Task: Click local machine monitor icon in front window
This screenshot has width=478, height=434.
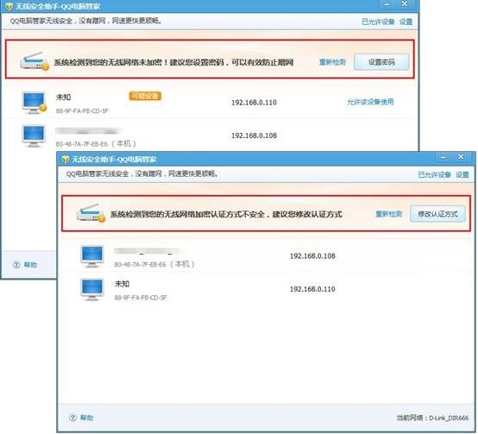Action: click(92, 256)
